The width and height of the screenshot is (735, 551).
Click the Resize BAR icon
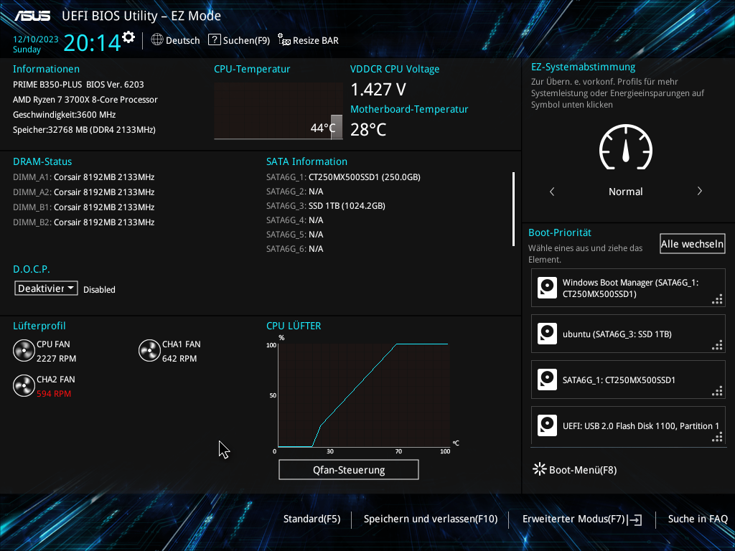[284, 40]
